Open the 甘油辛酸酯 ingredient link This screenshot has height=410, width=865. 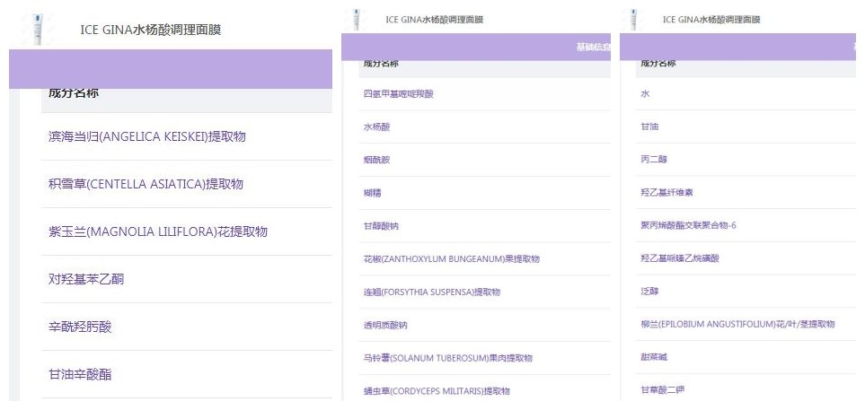coord(80,374)
